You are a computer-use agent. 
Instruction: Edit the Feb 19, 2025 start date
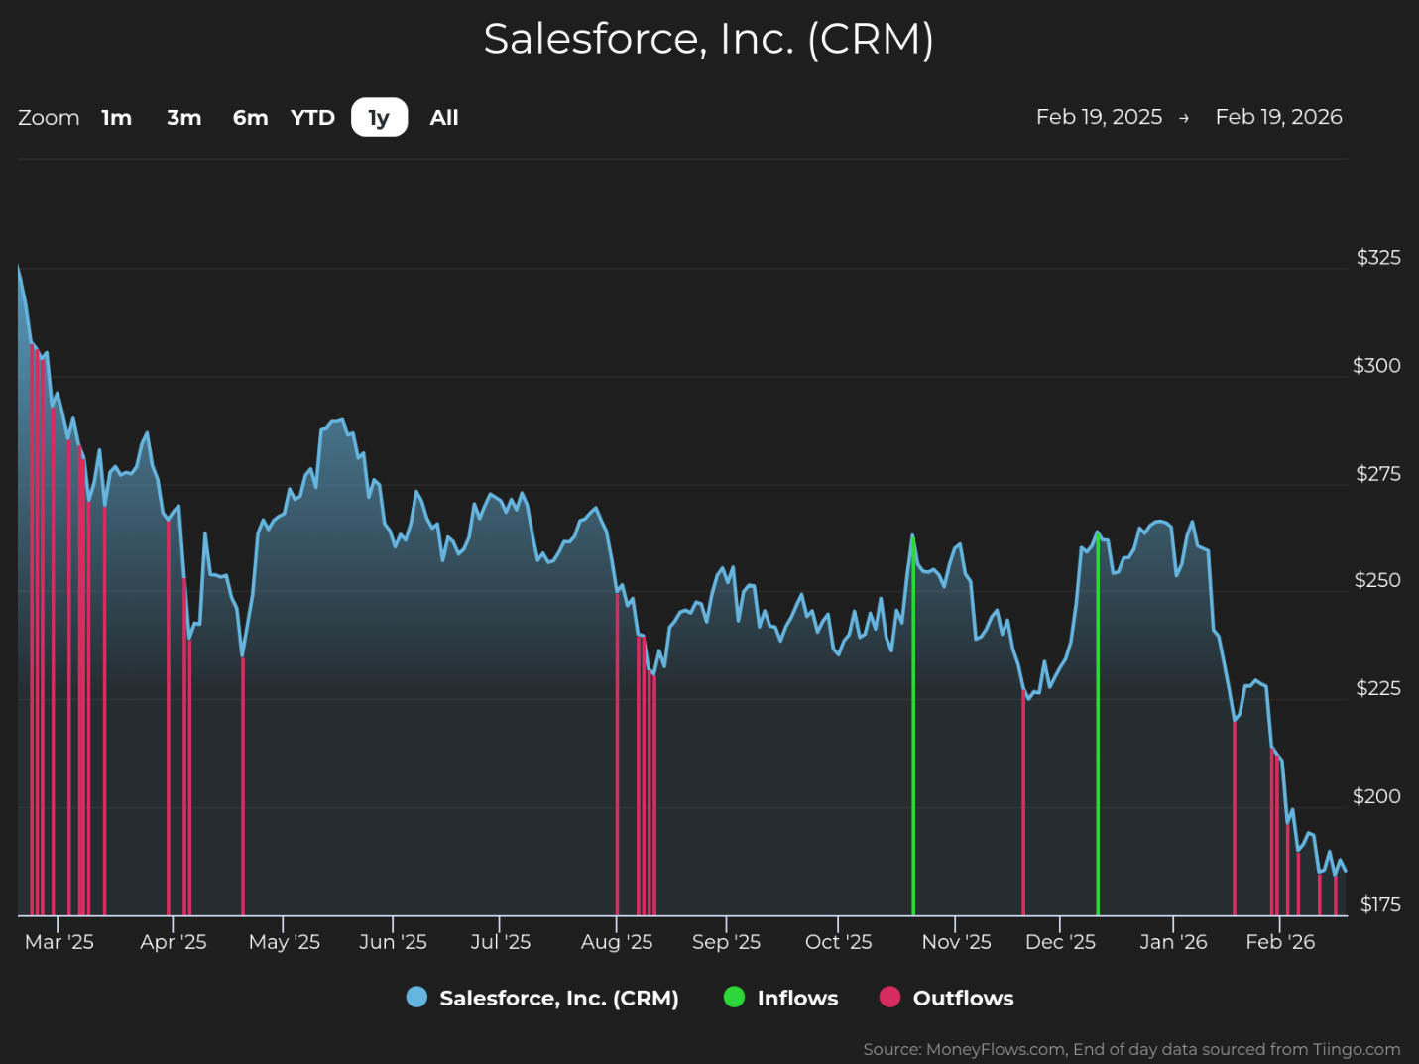1099,117
